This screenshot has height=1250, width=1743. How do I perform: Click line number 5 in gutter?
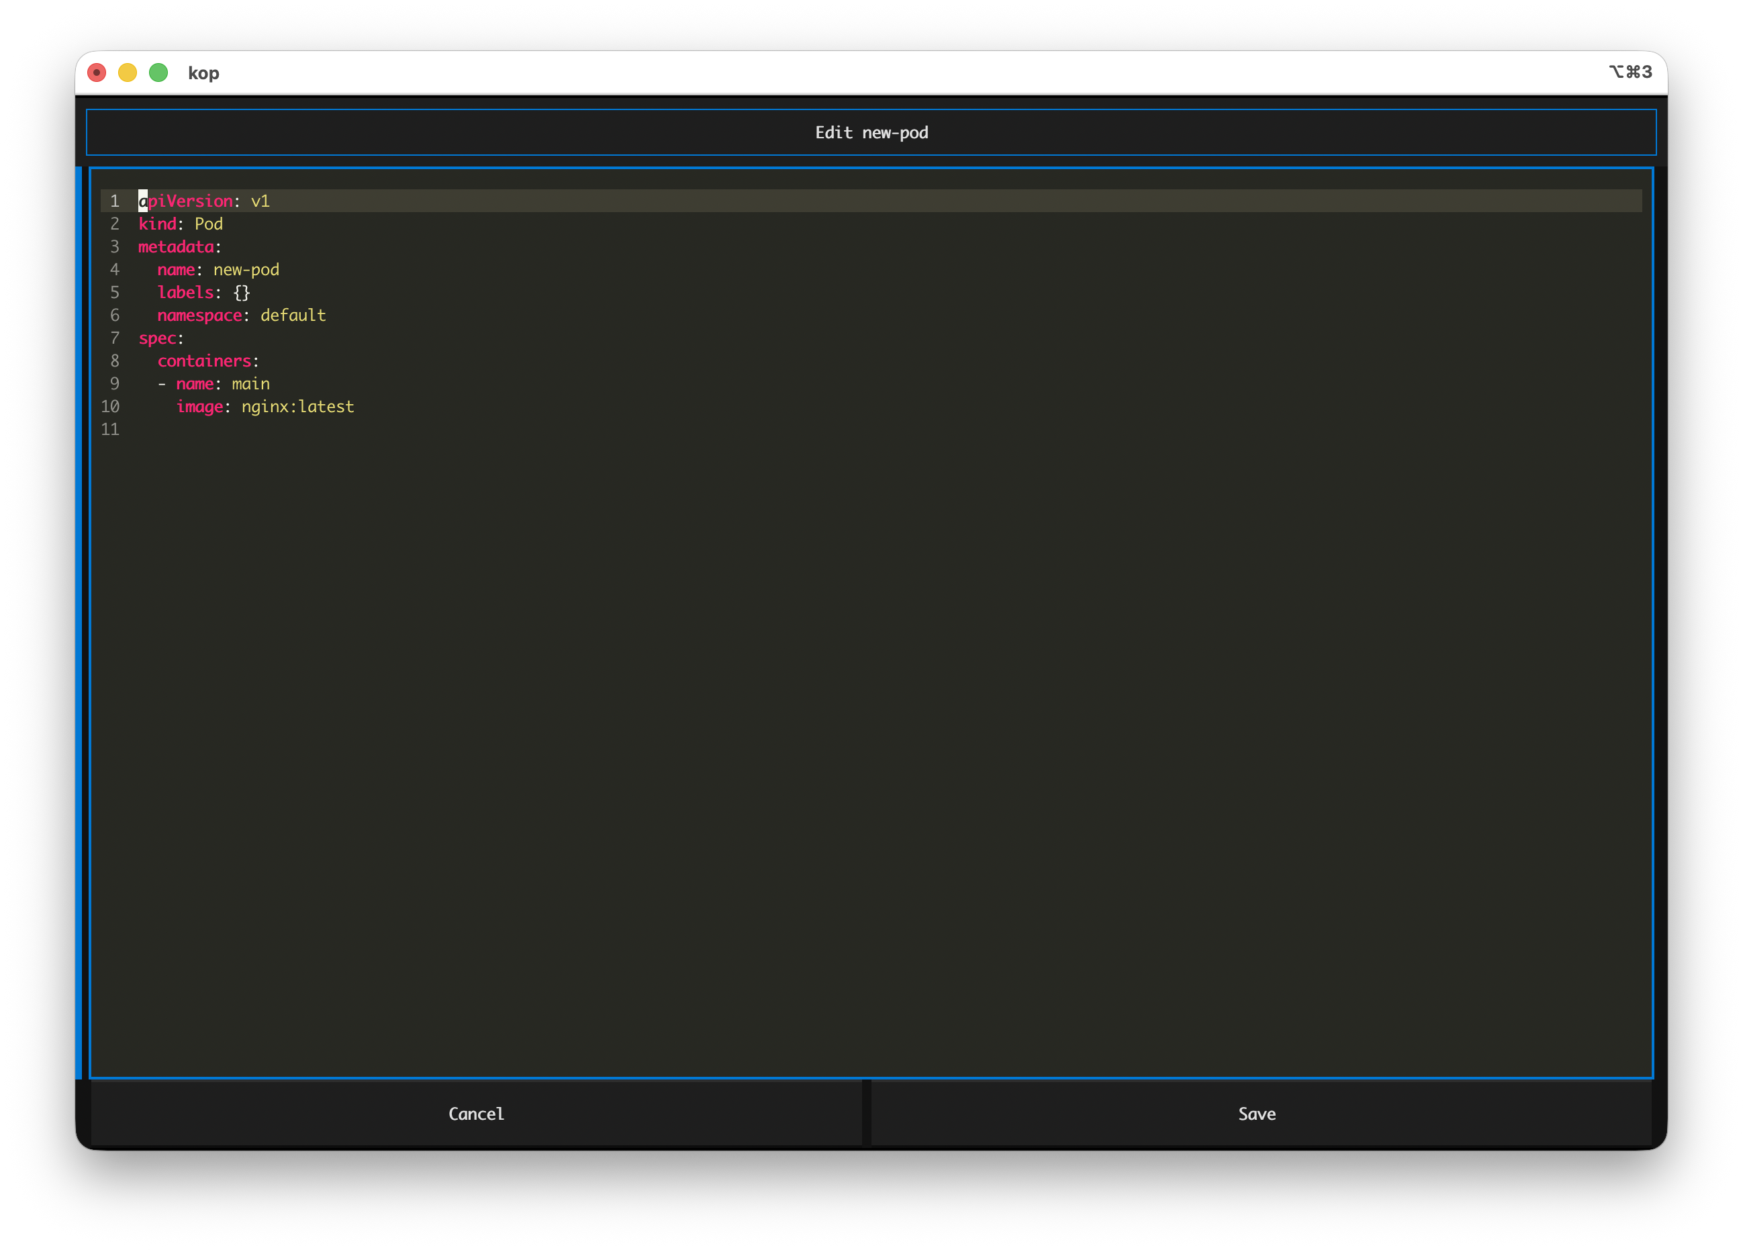(115, 292)
